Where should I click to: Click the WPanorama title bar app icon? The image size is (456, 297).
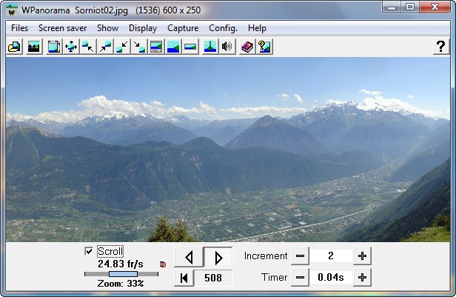pyautogui.click(x=12, y=10)
